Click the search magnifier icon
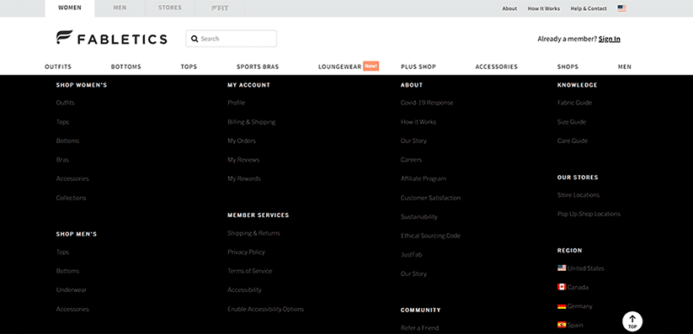This screenshot has width=693, height=334. coord(195,39)
